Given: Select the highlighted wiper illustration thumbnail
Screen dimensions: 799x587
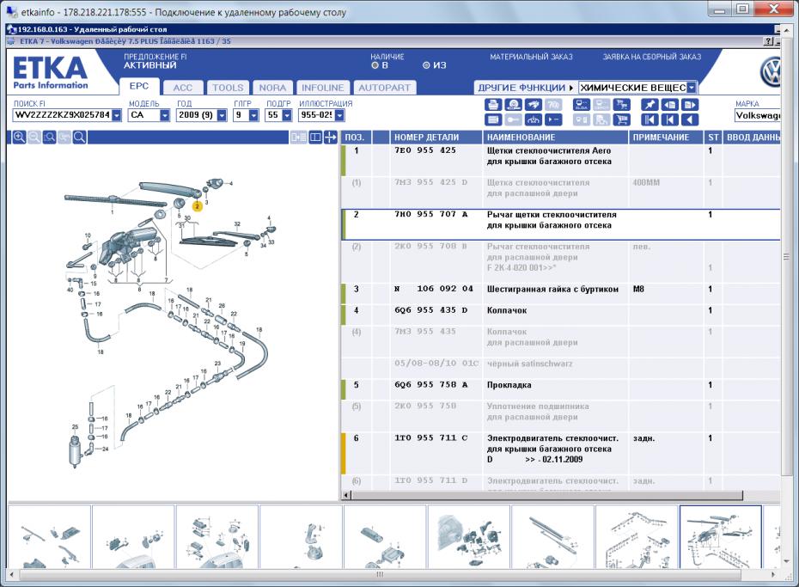Looking at the screenshot, I should (721, 536).
